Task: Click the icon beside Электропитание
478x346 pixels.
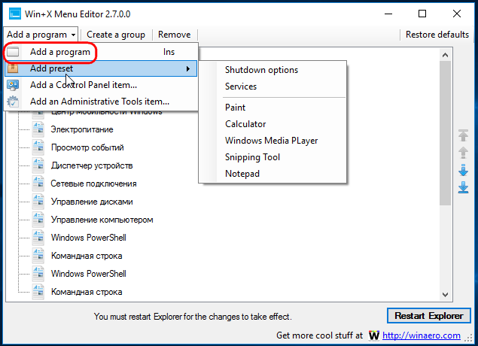Action: point(38,129)
